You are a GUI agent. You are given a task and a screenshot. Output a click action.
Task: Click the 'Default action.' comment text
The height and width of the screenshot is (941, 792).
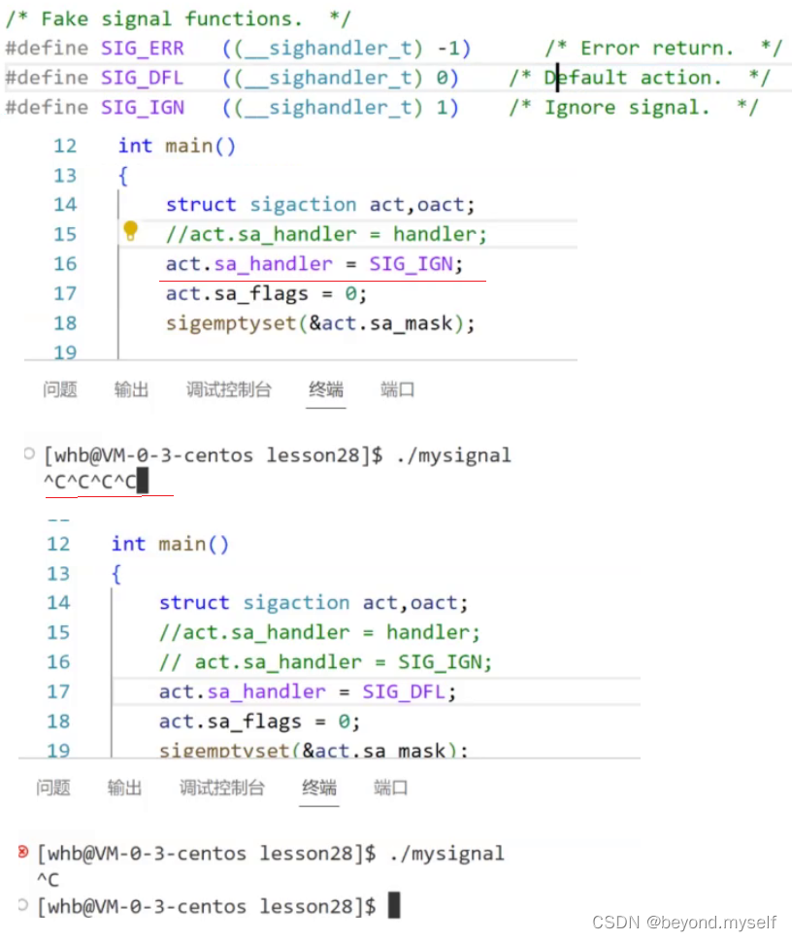(633, 78)
